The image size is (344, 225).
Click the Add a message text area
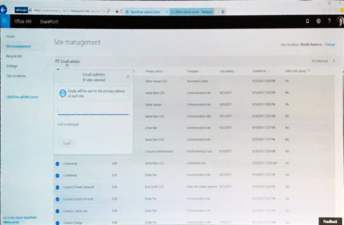tap(93, 124)
